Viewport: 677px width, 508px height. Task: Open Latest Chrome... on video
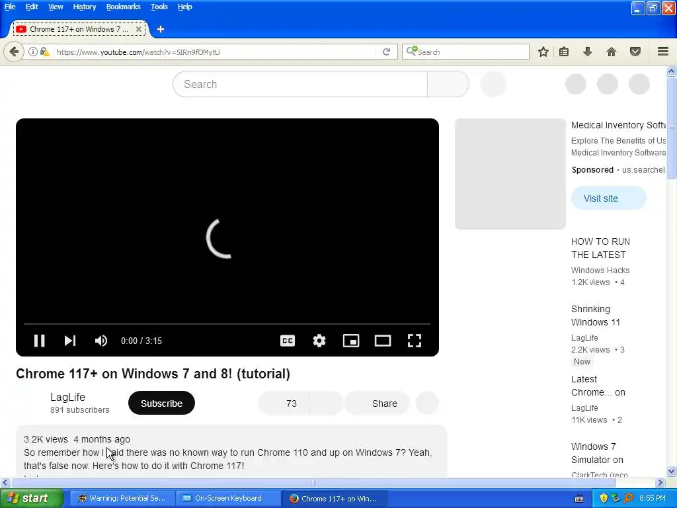point(598,386)
